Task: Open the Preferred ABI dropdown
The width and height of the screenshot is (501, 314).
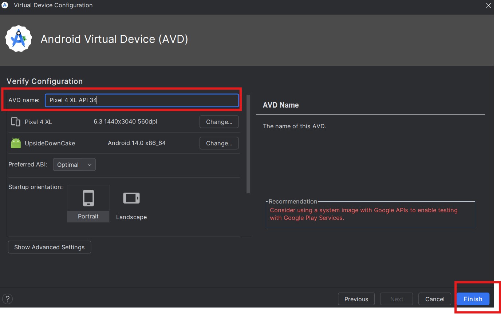Action: click(x=74, y=165)
